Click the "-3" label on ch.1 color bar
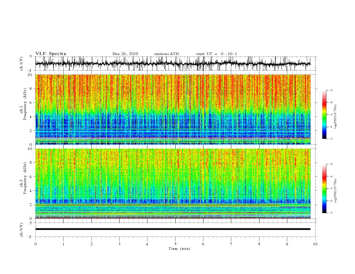This screenshot has height=274, width=355. coord(331,90)
